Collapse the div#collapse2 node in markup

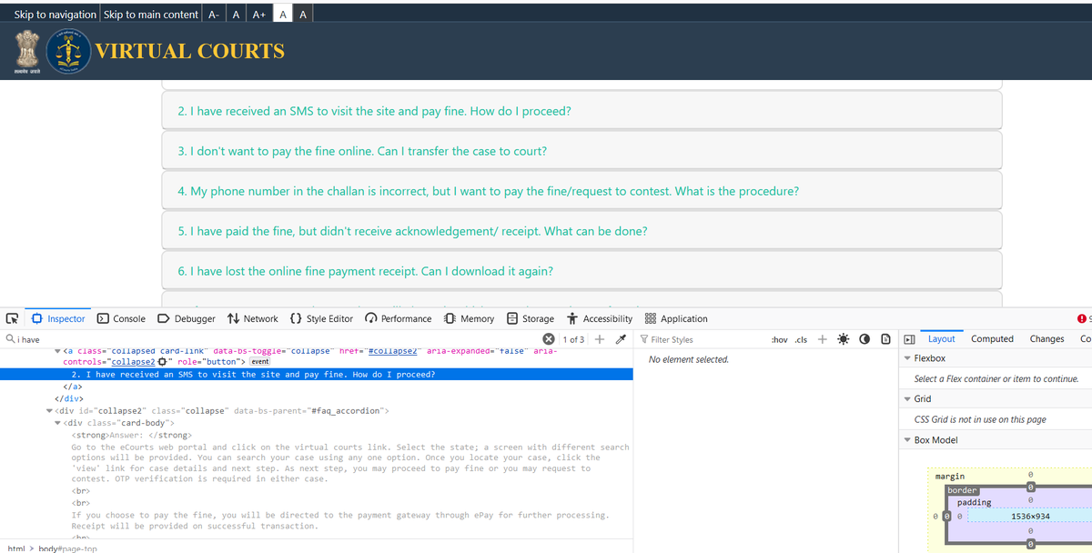(x=50, y=410)
